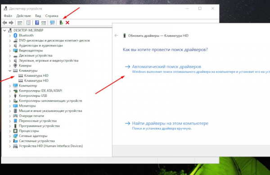Expand the Переносные устройства category
Screen dimensions: 270x175
10,121
